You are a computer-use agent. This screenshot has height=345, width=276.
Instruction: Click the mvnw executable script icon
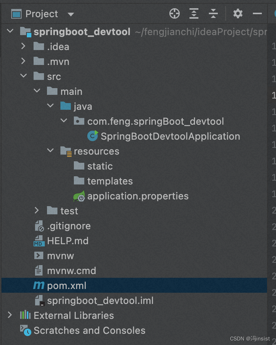pyautogui.click(x=39, y=255)
